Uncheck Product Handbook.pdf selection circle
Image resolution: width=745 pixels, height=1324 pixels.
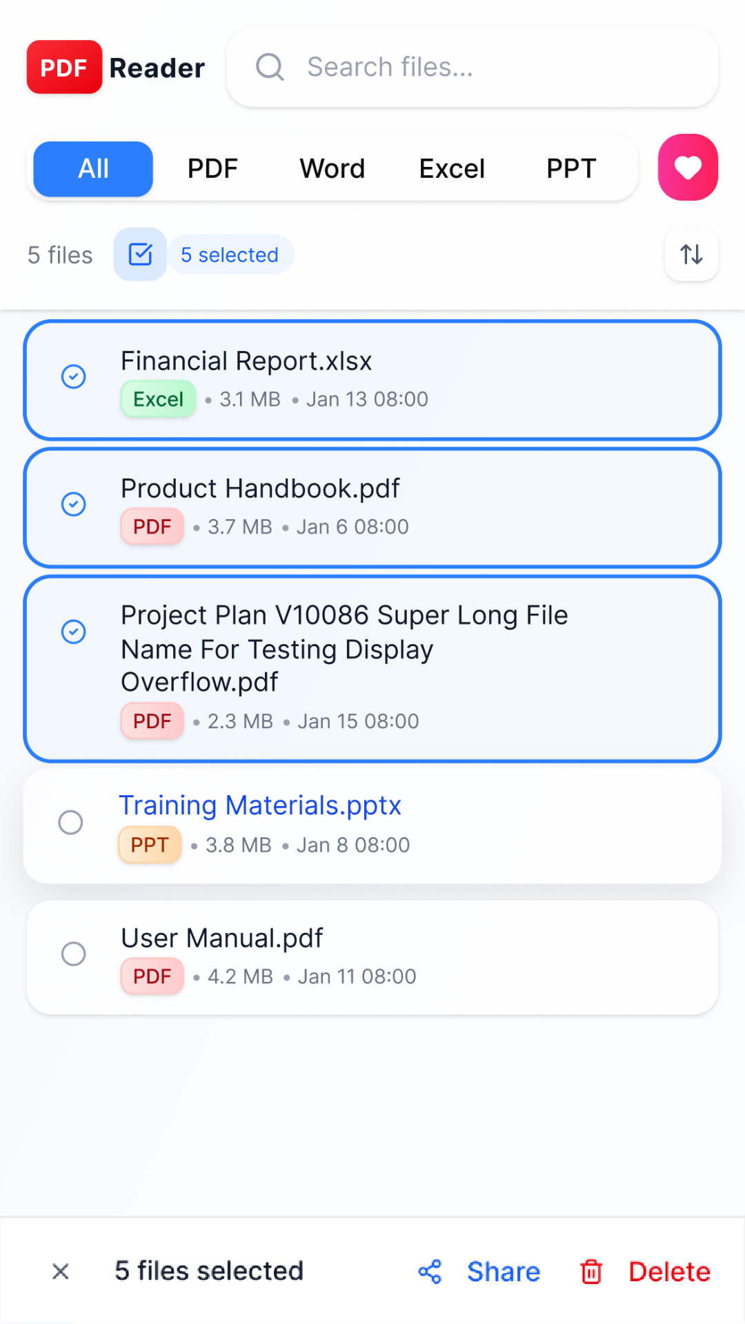point(74,504)
